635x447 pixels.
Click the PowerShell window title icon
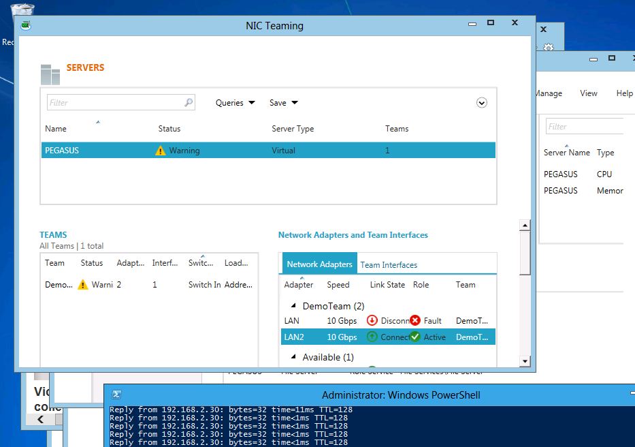click(116, 395)
